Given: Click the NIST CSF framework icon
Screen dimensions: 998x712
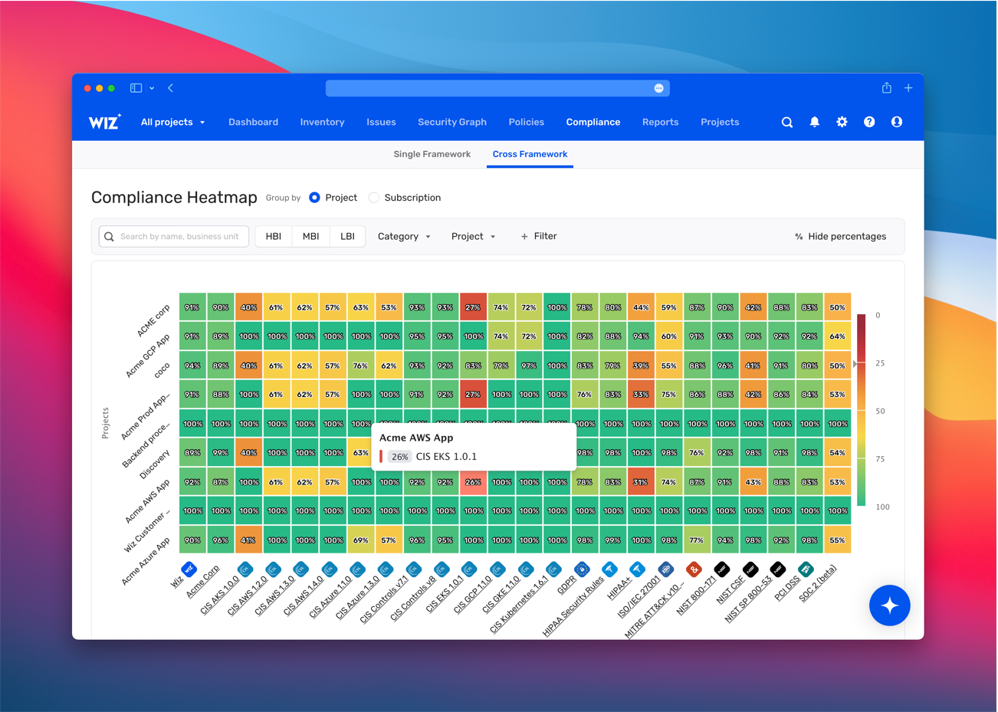Looking at the screenshot, I should (750, 569).
